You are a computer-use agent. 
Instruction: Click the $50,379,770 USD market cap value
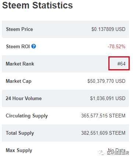[x=106, y=81]
